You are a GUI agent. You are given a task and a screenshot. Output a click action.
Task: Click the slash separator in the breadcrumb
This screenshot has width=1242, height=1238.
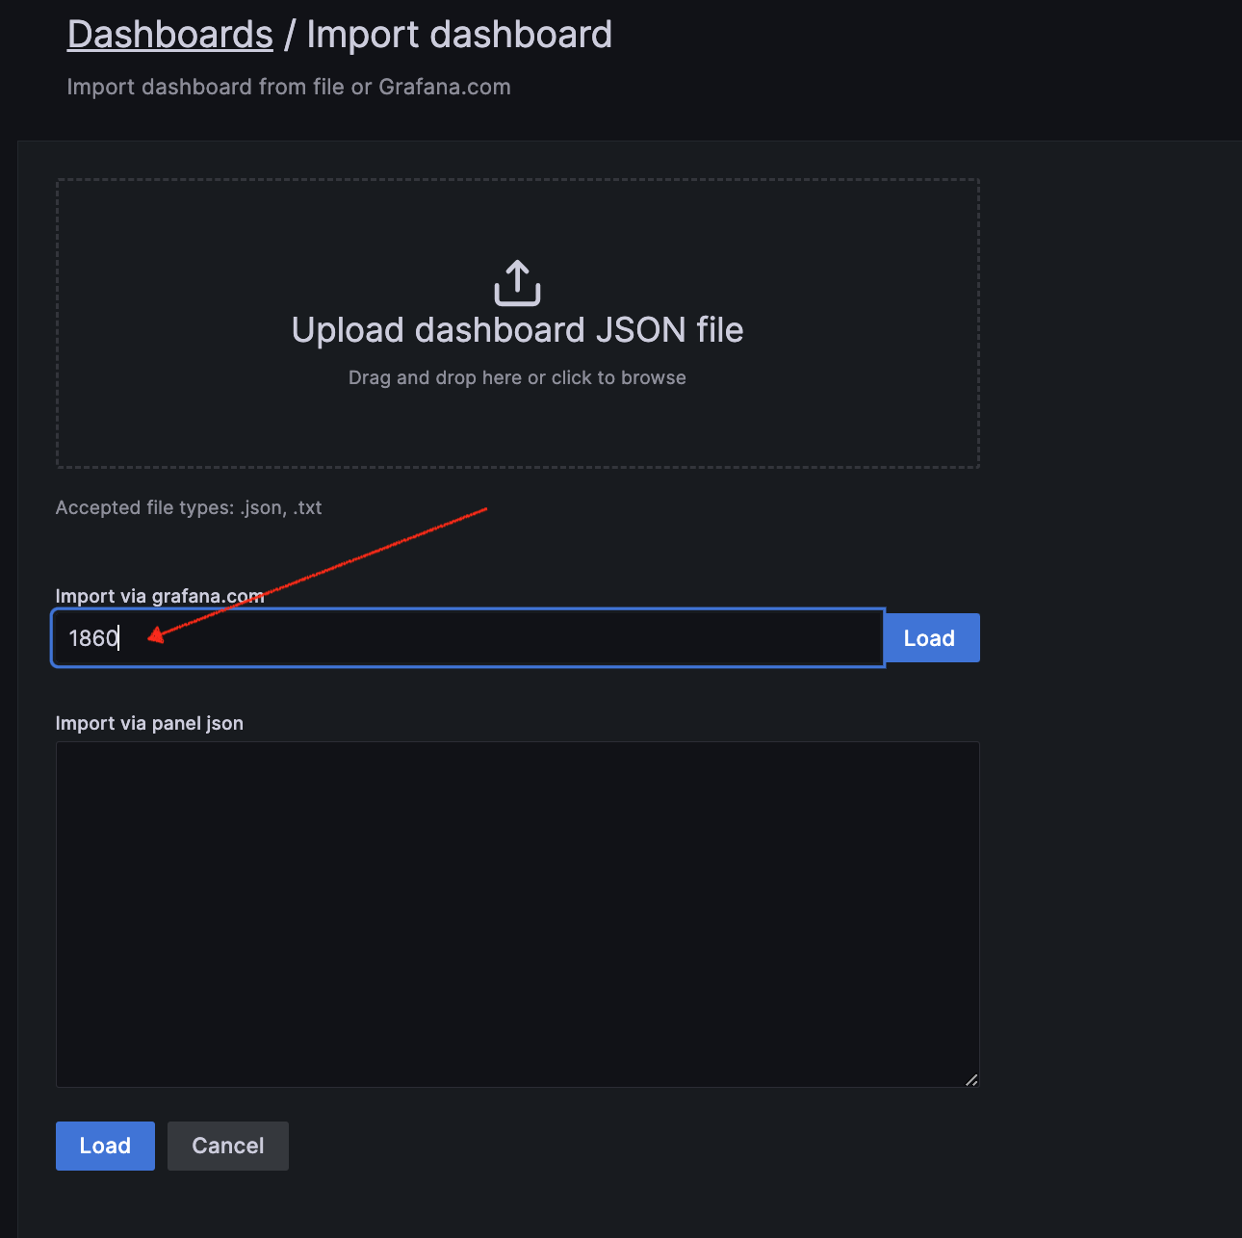[x=289, y=36]
